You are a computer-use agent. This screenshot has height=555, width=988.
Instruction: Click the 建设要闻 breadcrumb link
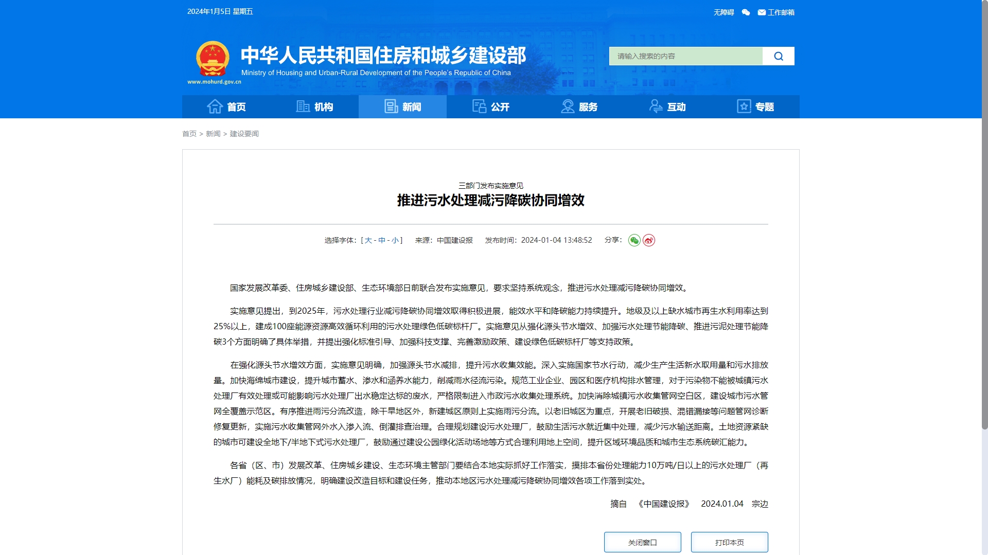[244, 134]
